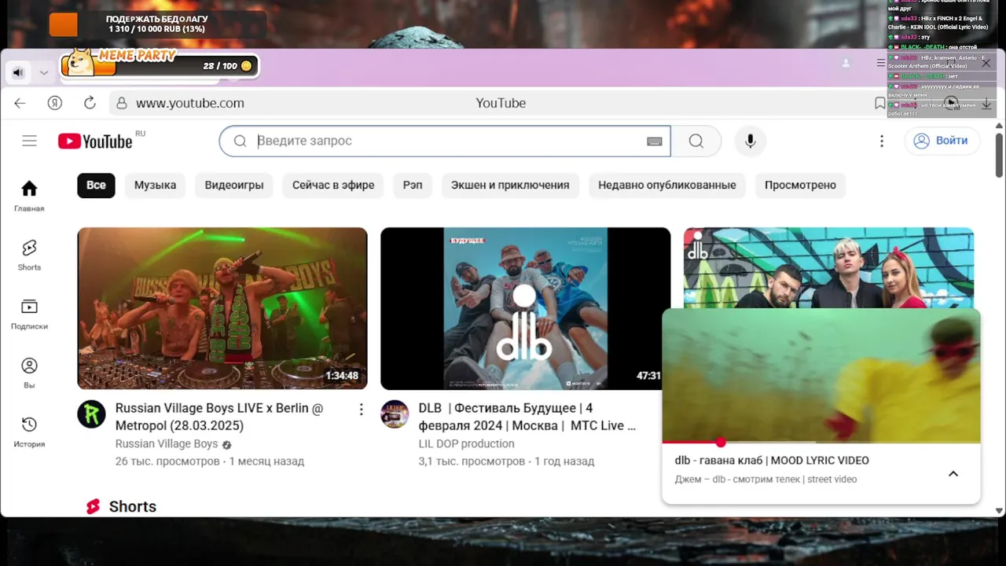Mute the tab with the speaker icon

[x=18, y=72]
